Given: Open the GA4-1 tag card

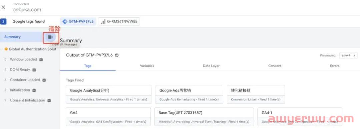Looking at the screenshot, I should click(300, 117).
